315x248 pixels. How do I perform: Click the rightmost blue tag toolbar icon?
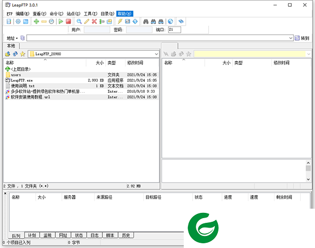click(181, 21)
